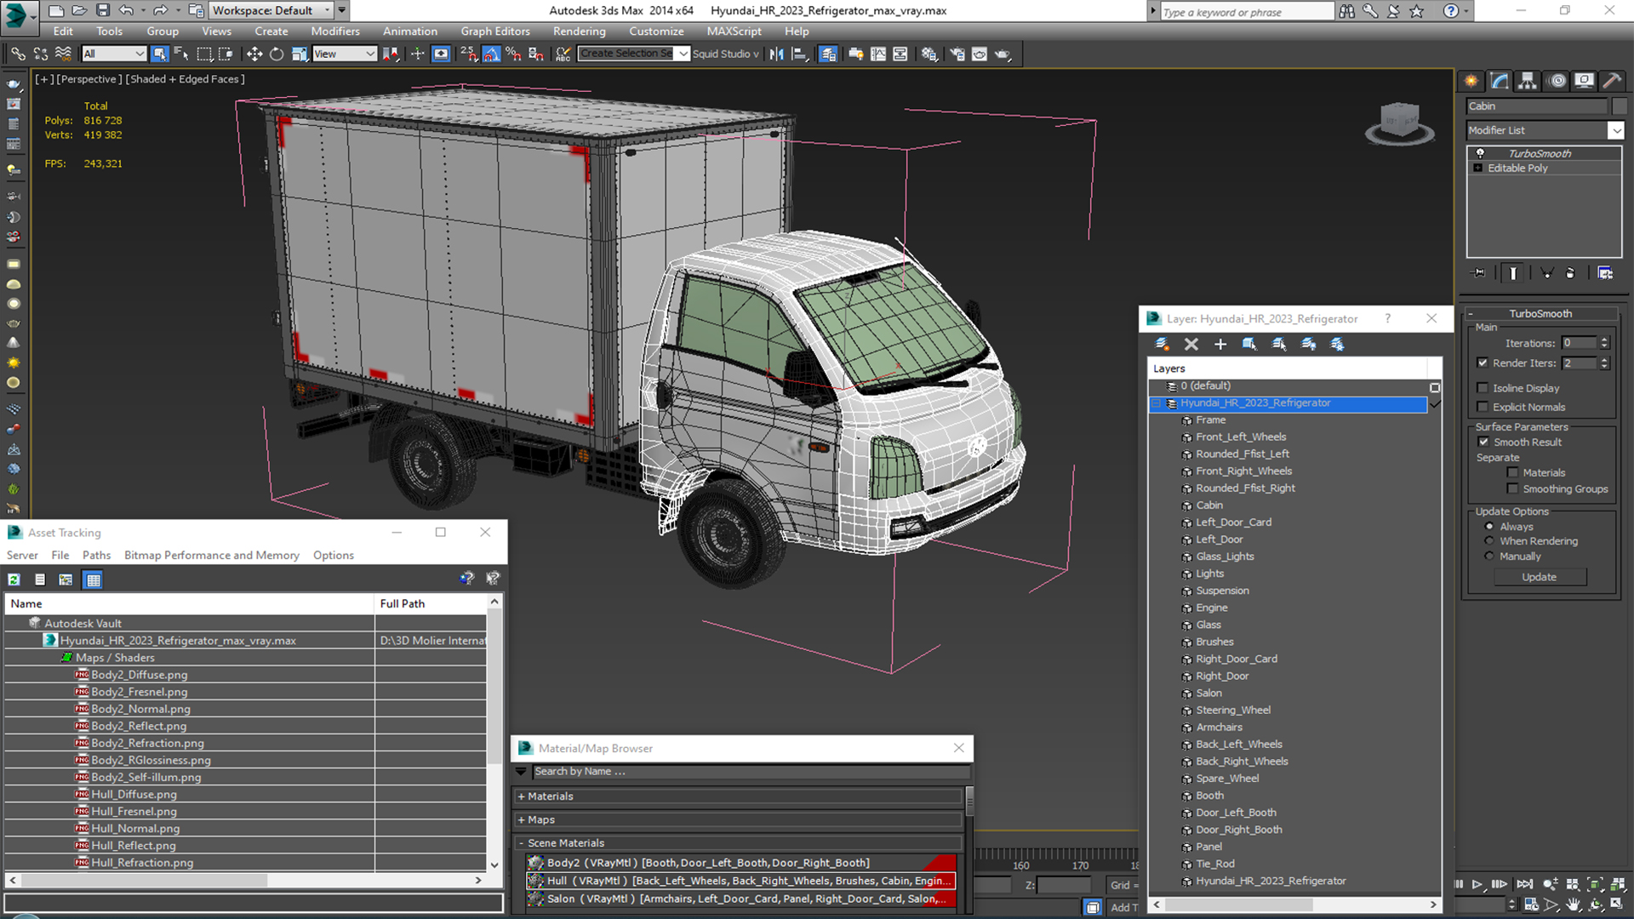Open the Rendering menu
1634x919 pixels.
pyautogui.click(x=580, y=31)
